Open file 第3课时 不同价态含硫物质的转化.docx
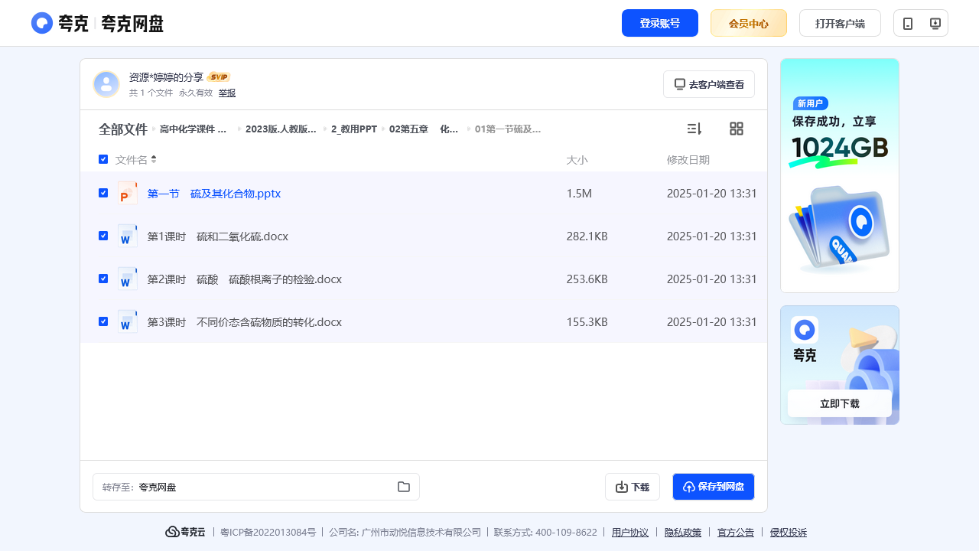Viewport: 979px width, 551px height. tap(245, 322)
